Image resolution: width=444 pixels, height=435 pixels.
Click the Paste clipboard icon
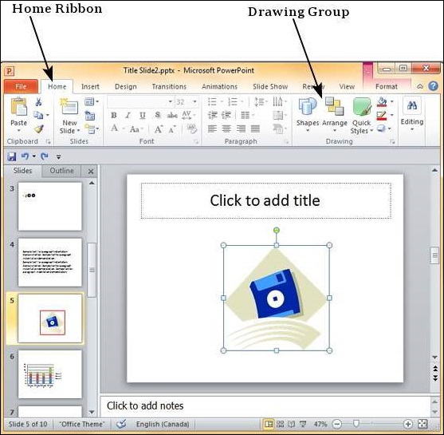click(18, 106)
